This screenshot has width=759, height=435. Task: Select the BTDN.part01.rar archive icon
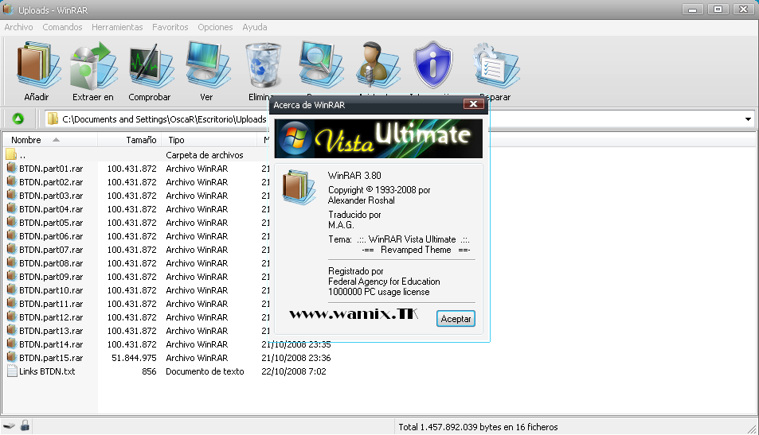point(12,169)
